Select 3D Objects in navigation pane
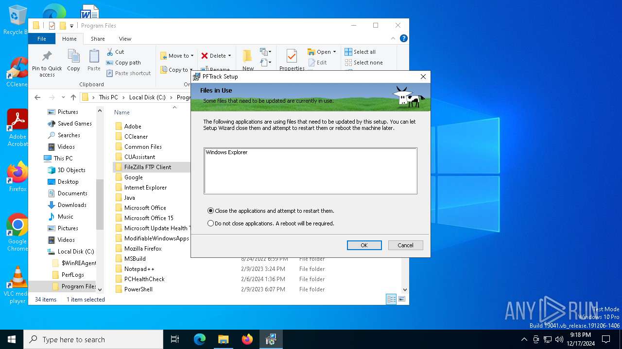The image size is (622, 349). tap(71, 170)
